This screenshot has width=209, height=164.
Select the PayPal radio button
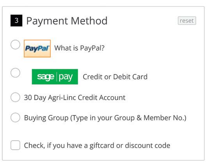point(15,44)
